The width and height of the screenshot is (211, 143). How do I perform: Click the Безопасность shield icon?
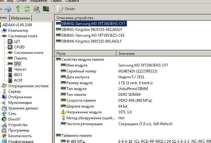tap(4, 136)
